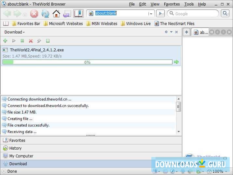Click the Go arrow button next to address

point(160,14)
